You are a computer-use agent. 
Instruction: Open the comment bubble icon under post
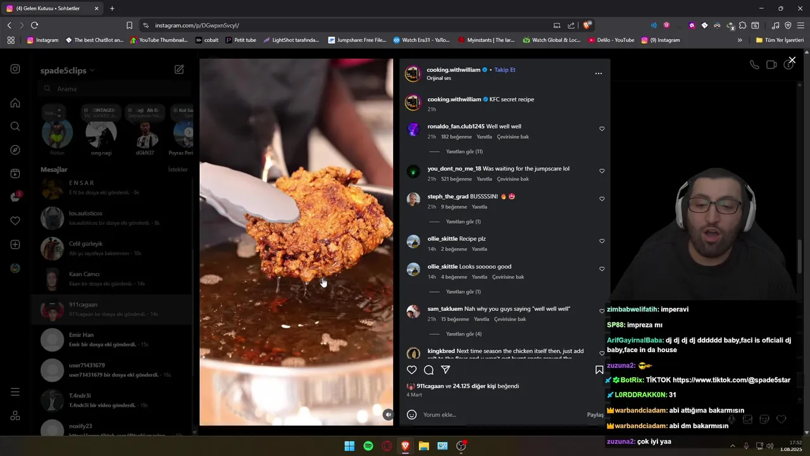tap(428, 370)
